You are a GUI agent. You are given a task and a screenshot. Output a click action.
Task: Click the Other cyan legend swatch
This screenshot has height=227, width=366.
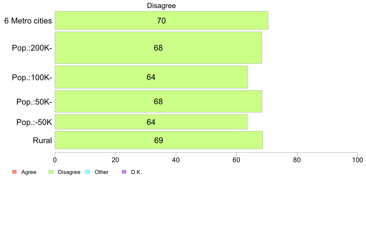click(x=87, y=172)
